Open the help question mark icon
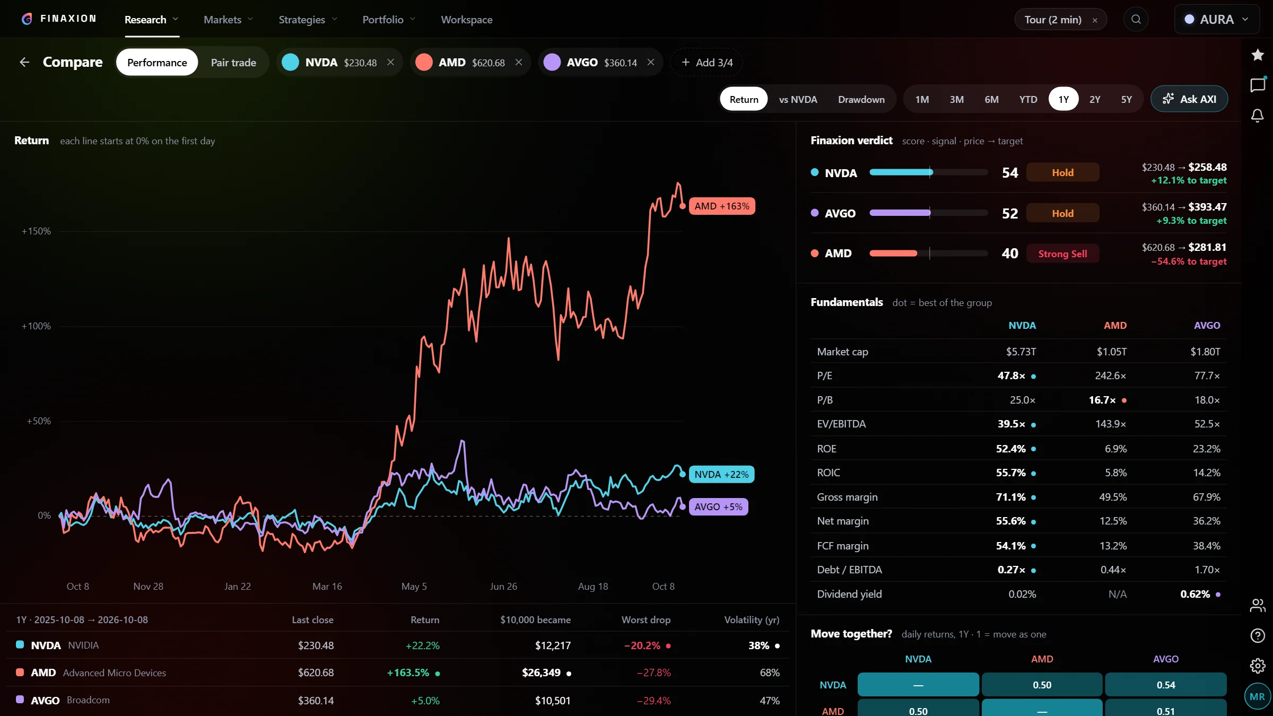The image size is (1273, 716). tap(1258, 635)
